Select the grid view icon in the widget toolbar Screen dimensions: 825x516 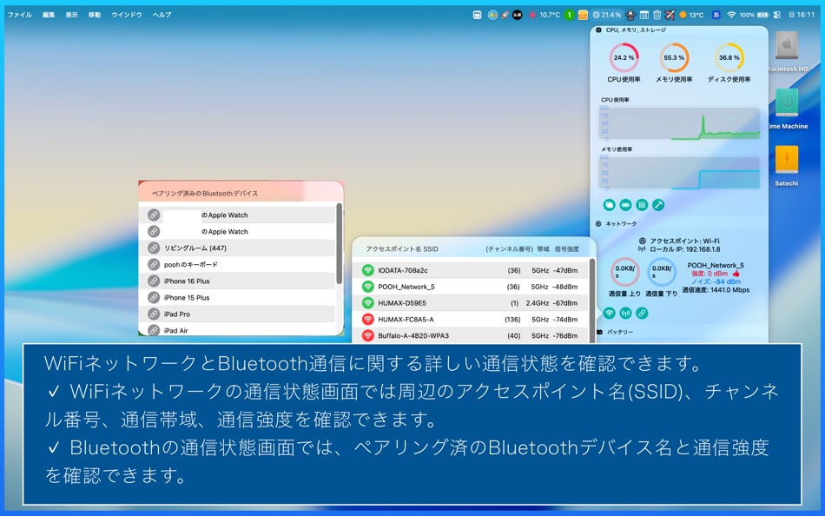click(x=640, y=205)
